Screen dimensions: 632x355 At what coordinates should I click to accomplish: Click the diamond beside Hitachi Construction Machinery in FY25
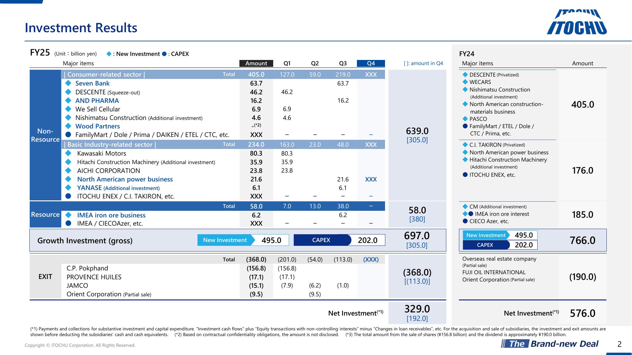pos(68,162)
